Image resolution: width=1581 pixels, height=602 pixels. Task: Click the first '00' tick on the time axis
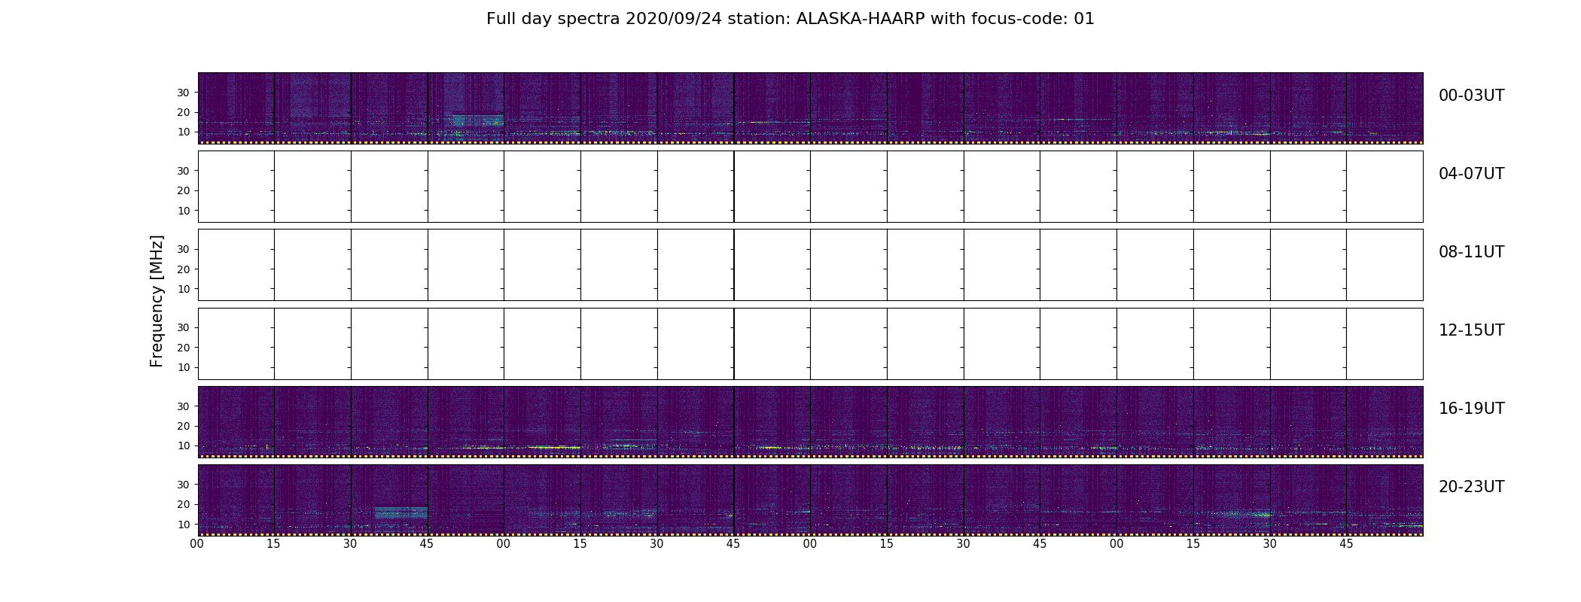[x=197, y=544]
